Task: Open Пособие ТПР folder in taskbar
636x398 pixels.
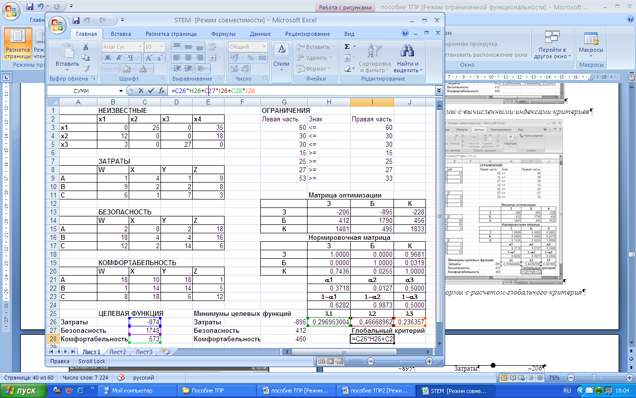Action: pyautogui.click(x=216, y=391)
